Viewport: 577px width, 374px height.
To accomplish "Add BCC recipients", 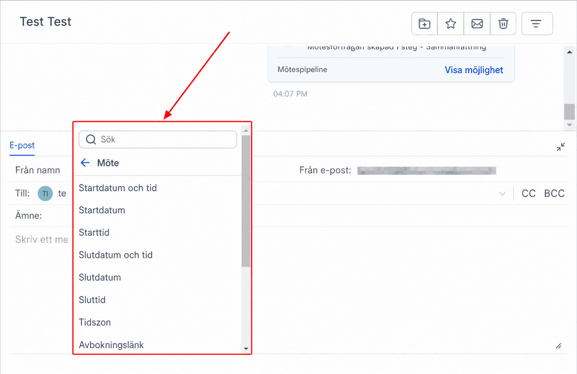I will [x=554, y=193].
